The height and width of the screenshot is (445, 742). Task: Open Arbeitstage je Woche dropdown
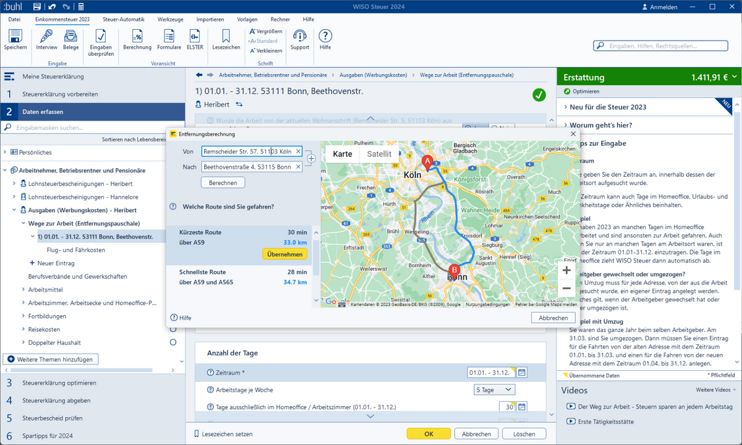click(x=495, y=390)
